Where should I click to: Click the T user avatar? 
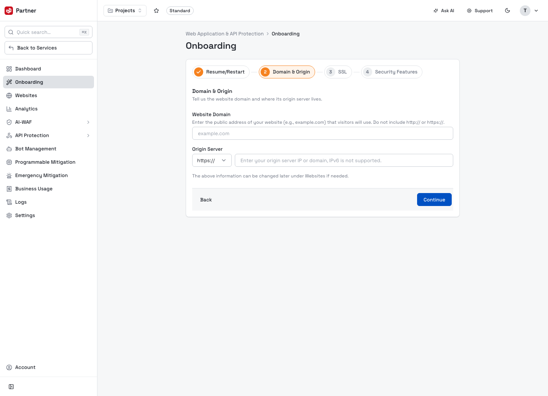(525, 11)
